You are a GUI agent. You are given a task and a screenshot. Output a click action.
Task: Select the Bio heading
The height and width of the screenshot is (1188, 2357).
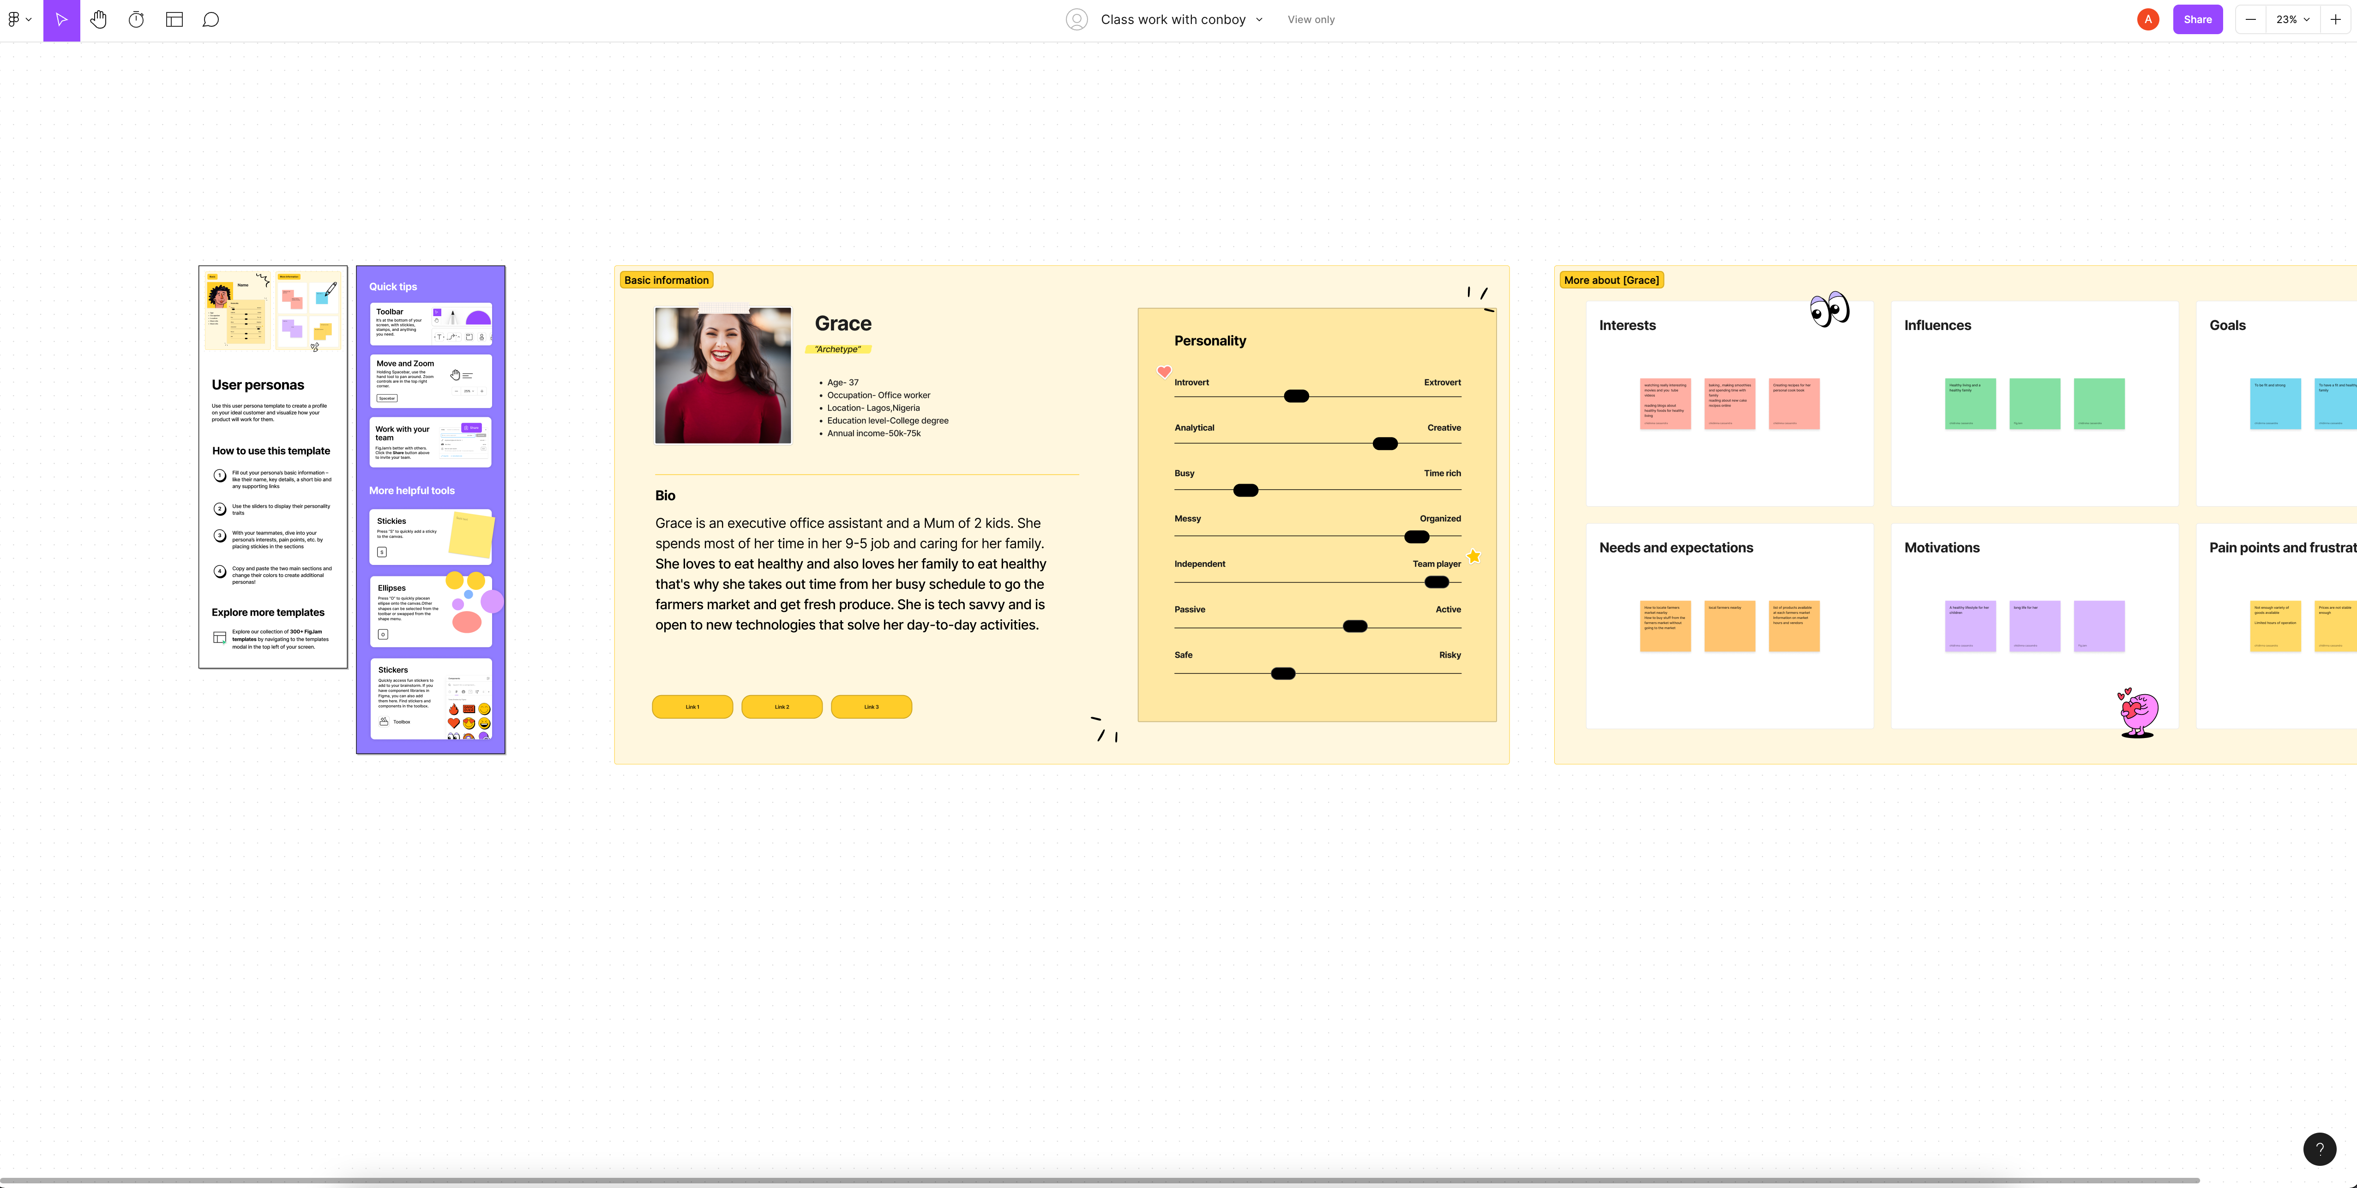click(665, 496)
